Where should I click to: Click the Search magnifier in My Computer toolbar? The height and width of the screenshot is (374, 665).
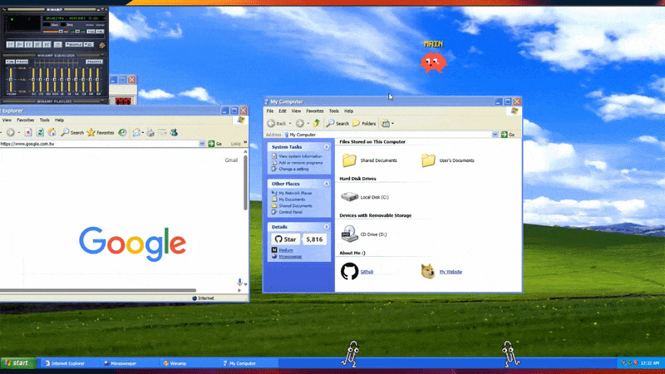click(330, 123)
